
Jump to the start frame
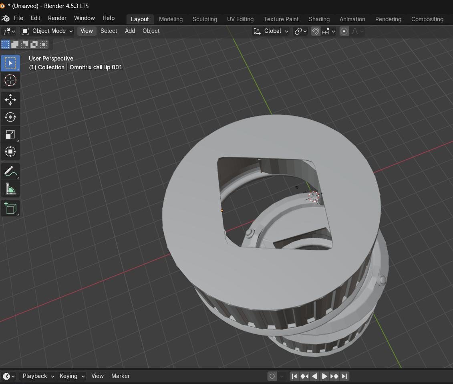[x=294, y=376]
